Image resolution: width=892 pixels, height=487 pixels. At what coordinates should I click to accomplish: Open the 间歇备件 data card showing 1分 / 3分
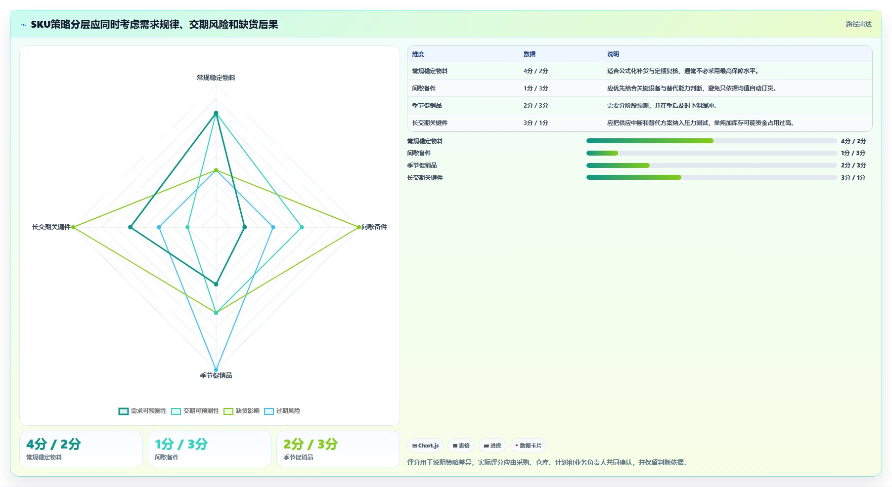(210, 449)
